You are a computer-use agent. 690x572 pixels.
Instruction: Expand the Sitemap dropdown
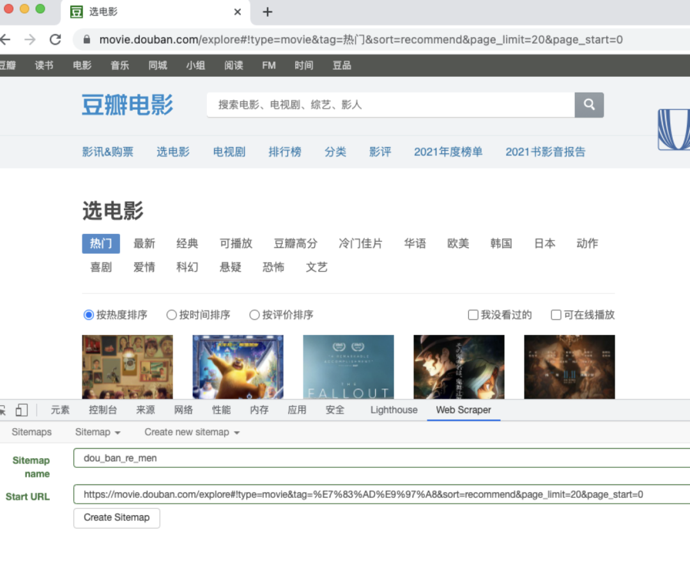tap(98, 432)
